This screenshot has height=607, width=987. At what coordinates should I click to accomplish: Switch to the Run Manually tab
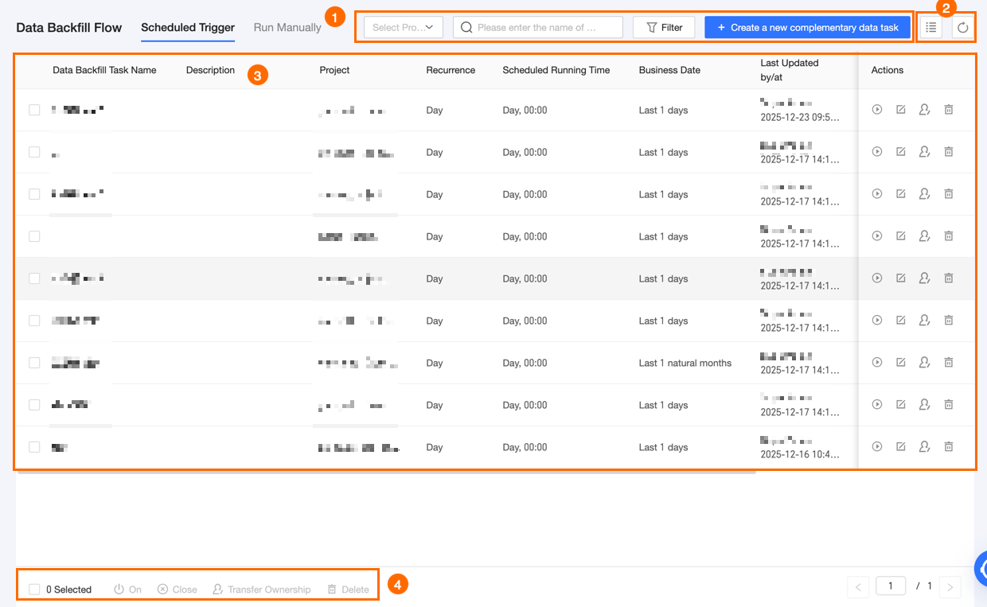[x=287, y=27]
